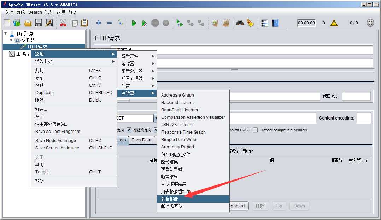
Task: Click the remote engines status icon
Action: coord(370,23)
